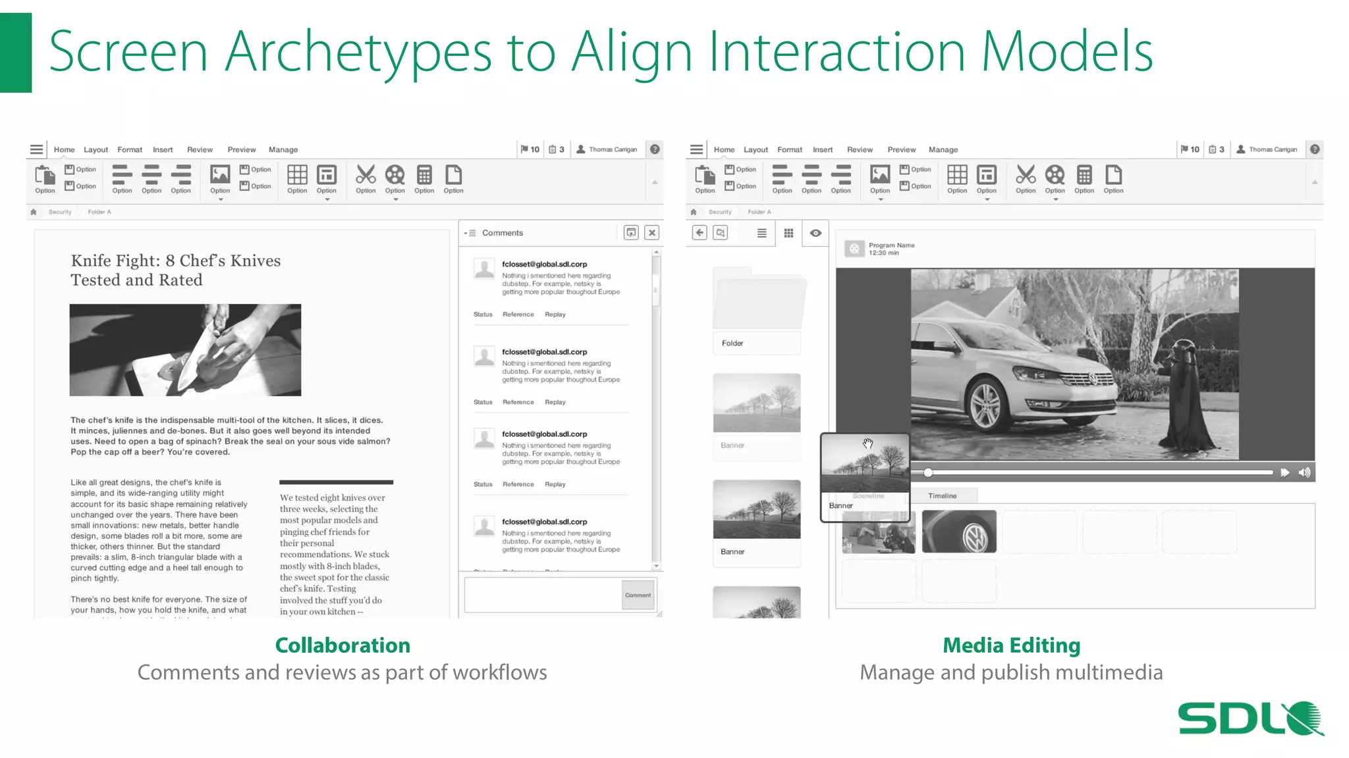Click calculator icon in Collaboration ribbon
This screenshot has height=758, width=1349.
point(424,174)
